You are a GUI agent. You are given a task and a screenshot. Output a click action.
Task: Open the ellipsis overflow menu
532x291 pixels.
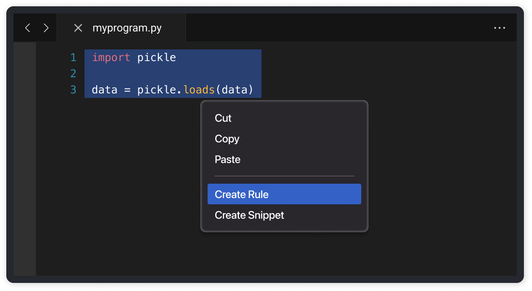499,27
